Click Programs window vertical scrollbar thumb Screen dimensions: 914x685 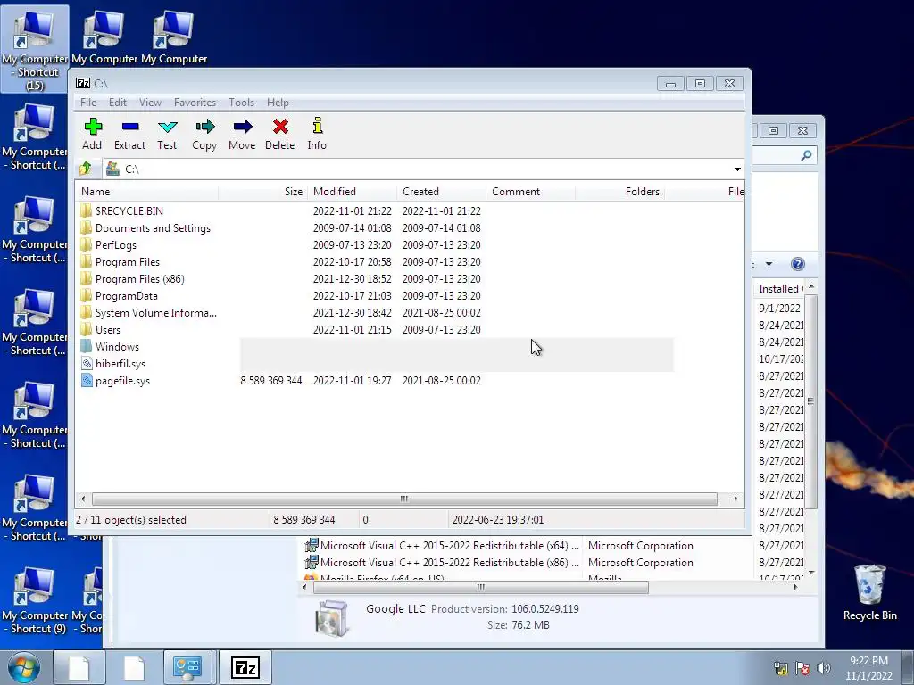tap(810, 401)
